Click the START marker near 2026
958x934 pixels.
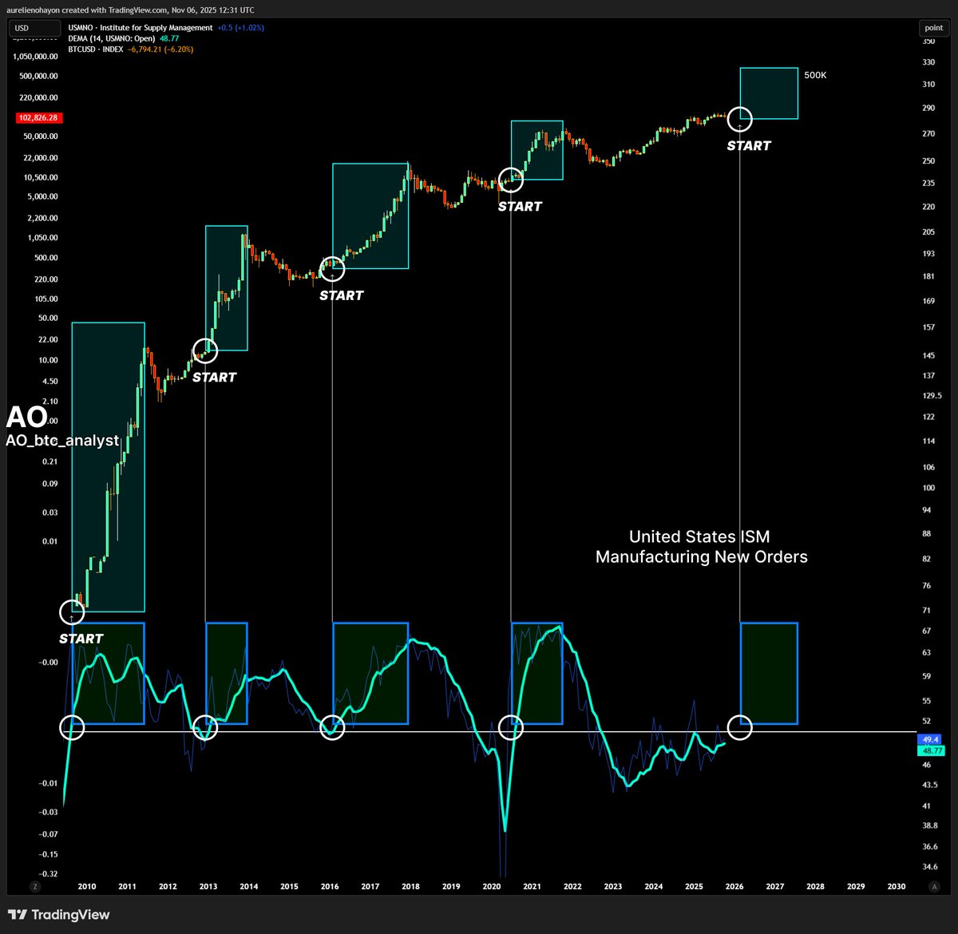point(749,145)
